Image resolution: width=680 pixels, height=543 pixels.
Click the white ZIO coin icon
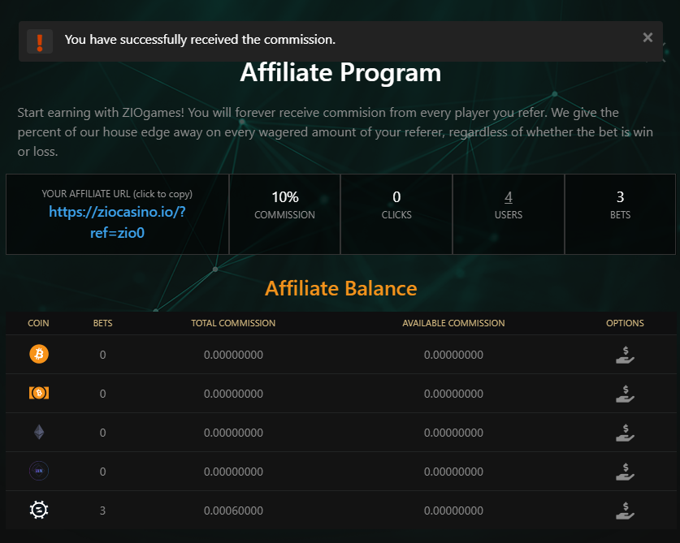[39, 511]
